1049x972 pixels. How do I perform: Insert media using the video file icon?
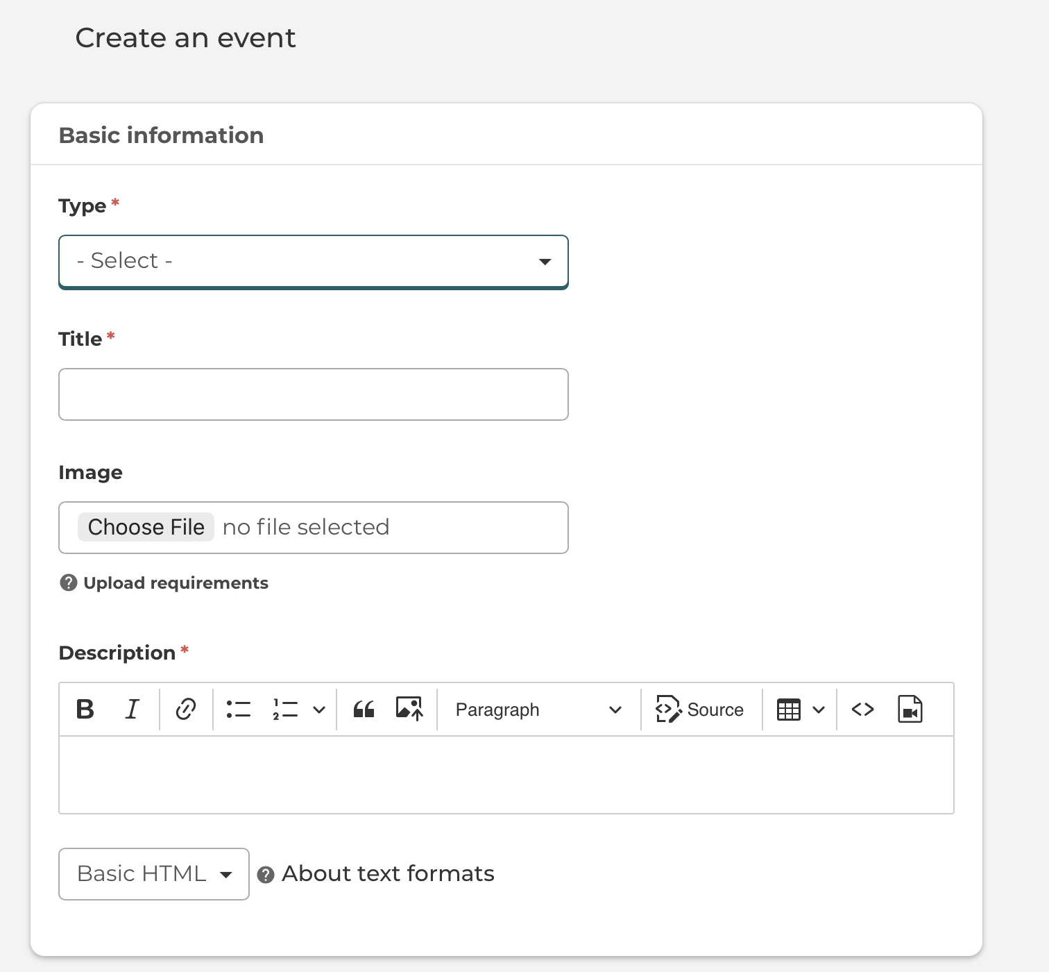(910, 710)
